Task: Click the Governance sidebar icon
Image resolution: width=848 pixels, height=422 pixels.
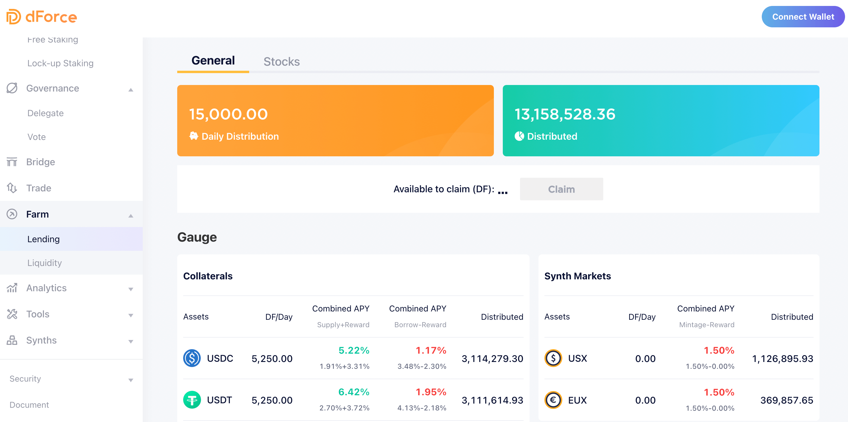Action: point(12,88)
